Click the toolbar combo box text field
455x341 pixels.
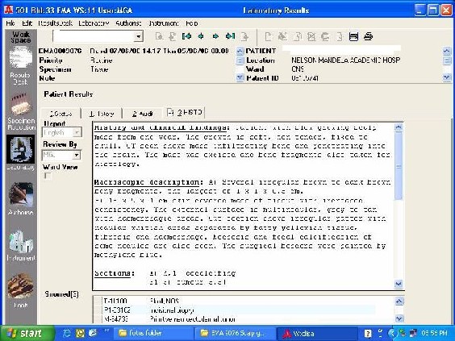coord(94,36)
